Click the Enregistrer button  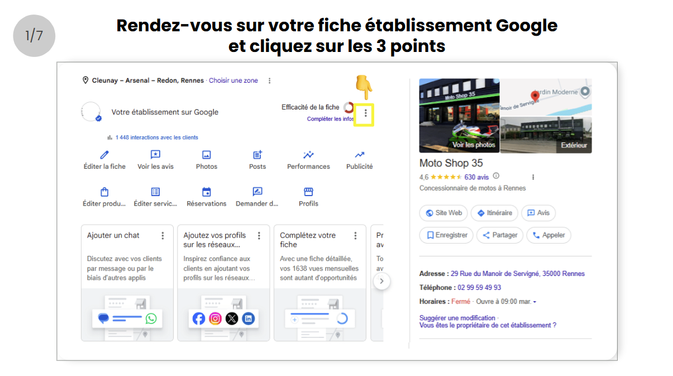(446, 235)
